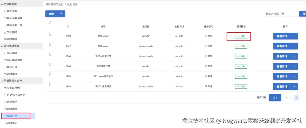Open the dropdown arrow on 新增 button

(62, 14)
